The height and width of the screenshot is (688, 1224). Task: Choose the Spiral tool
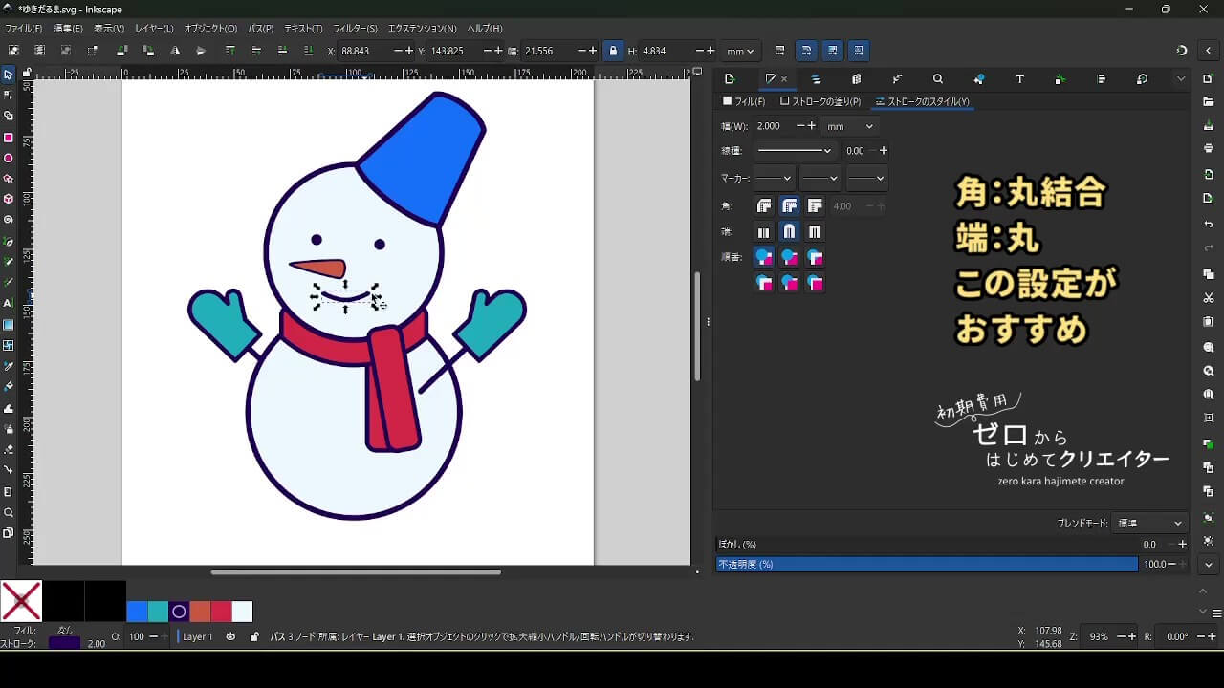point(9,220)
